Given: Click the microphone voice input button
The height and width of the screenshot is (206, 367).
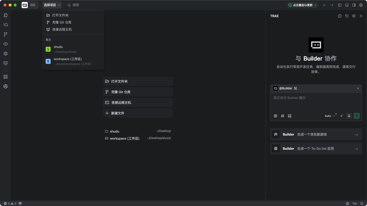Looking at the screenshot, I should pyautogui.click(x=349, y=116).
